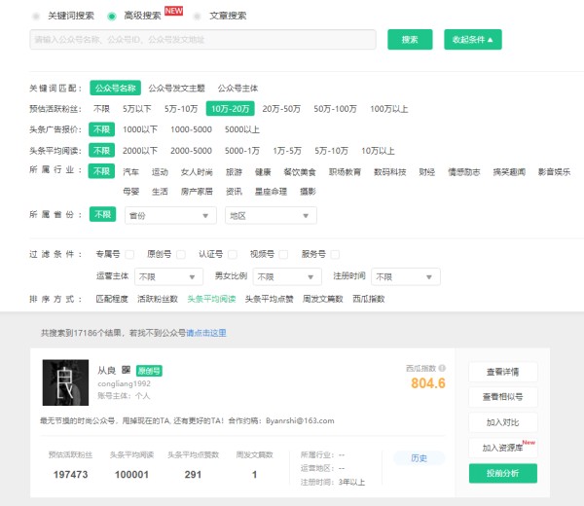Open the 从良 account avatar thumbnail
Viewport: 584px width, 506px height.
[x=66, y=382]
